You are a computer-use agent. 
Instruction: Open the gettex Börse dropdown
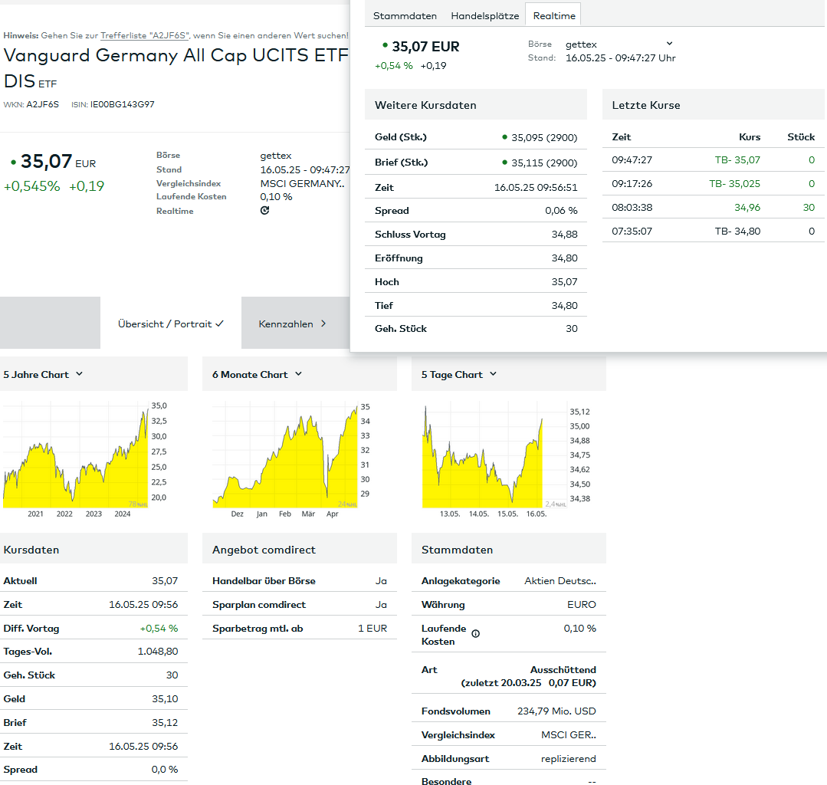tap(619, 44)
